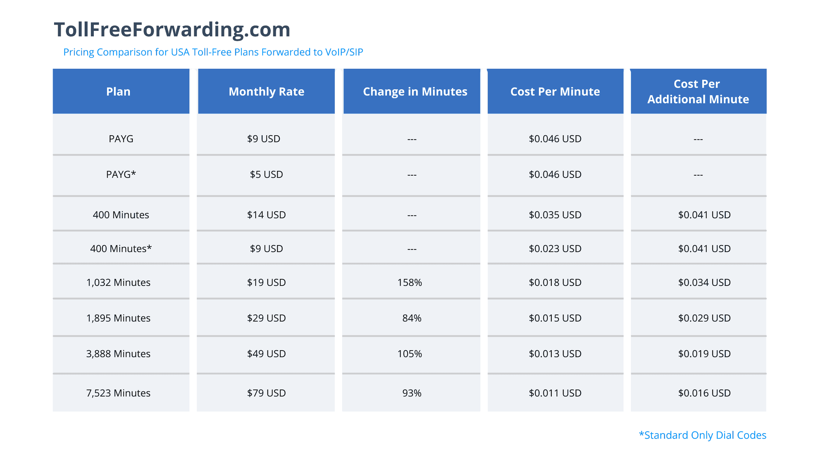The width and height of the screenshot is (824, 463).
Task: Select Cost Per Additional Minute header
Action: [698, 91]
